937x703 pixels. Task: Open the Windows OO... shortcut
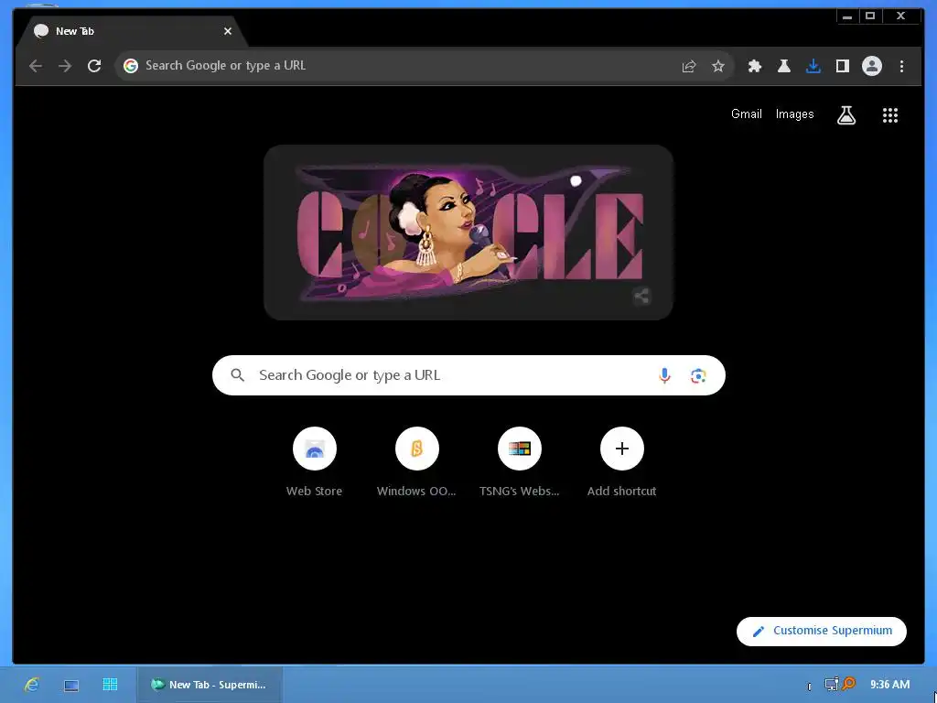(416, 462)
